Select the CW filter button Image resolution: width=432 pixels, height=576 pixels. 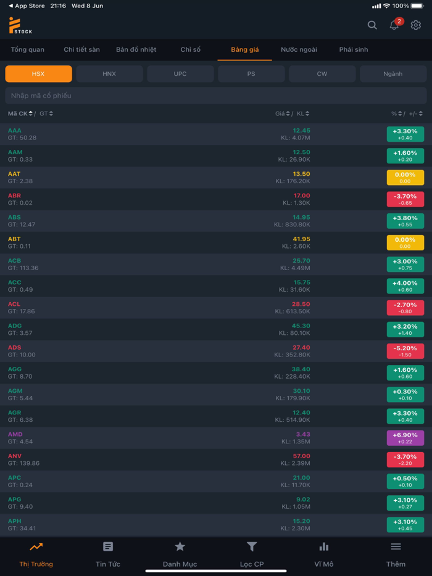[322, 74]
